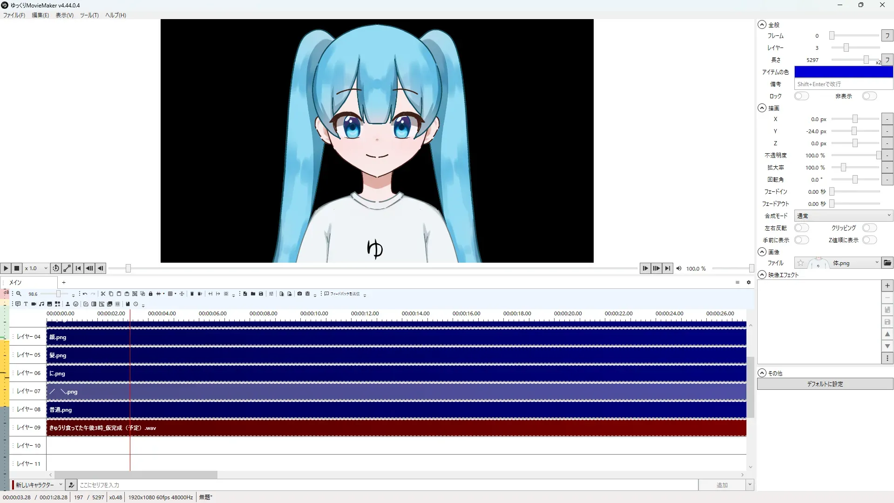Image resolution: width=894 pixels, height=503 pixels.
Task: Open the playback speed x1.0 dropdown
Action: click(x=36, y=268)
